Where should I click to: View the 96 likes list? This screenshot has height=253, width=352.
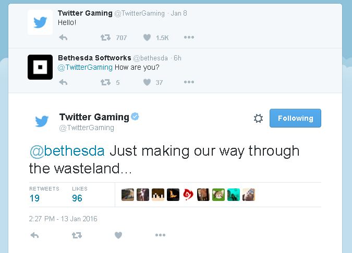coord(78,198)
